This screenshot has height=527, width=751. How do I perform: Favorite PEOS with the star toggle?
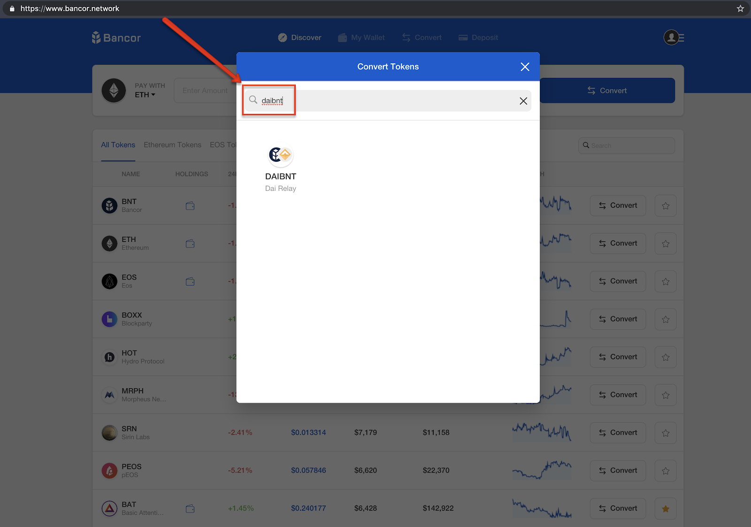point(666,471)
